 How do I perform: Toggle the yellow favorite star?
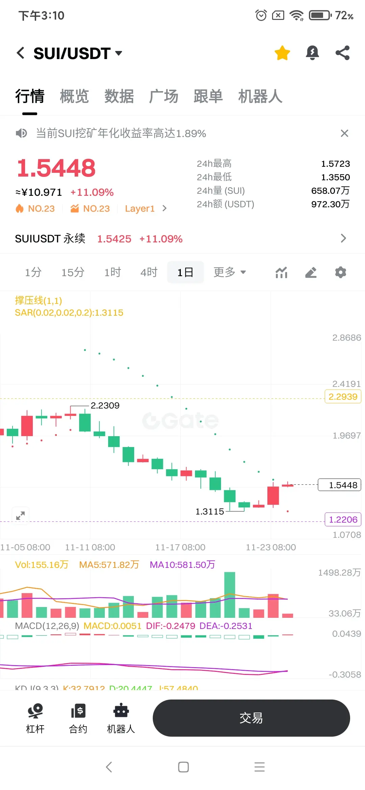click(x=282, y=53)
